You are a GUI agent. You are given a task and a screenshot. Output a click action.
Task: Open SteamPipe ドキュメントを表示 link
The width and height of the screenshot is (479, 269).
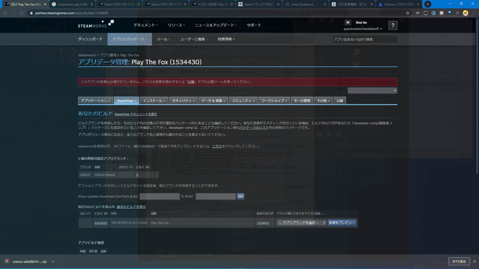click(x=136, y=114)
